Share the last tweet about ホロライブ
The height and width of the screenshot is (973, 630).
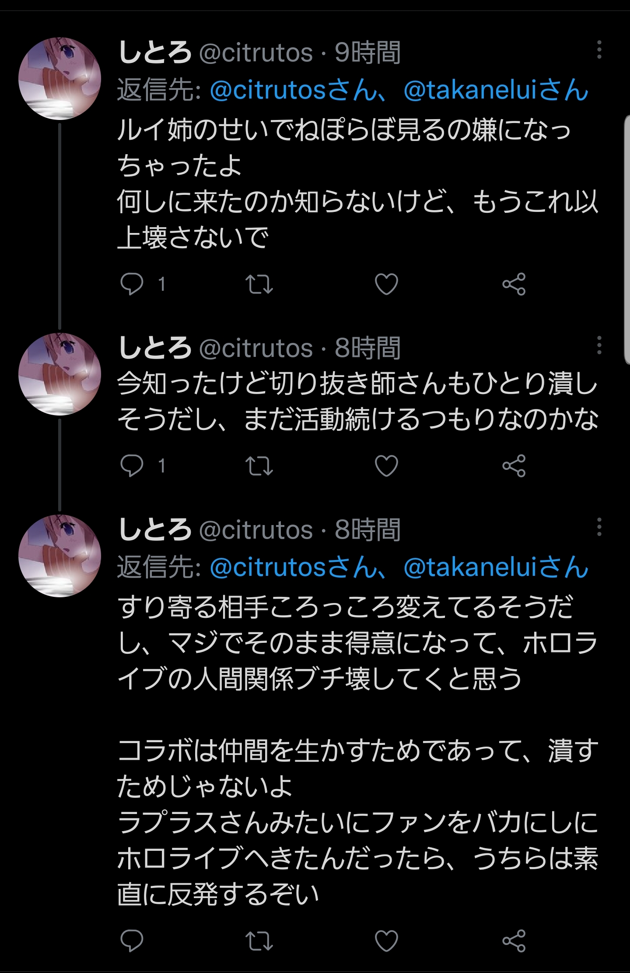click(x=514, y=941)
